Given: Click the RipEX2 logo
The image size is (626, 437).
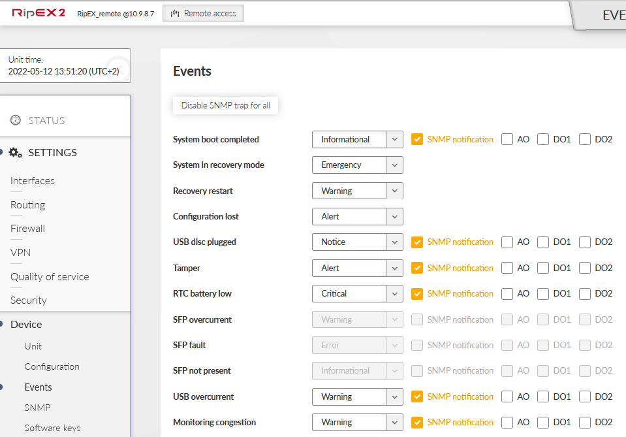Looking at the screenshot, I should (x=39, y=13).
